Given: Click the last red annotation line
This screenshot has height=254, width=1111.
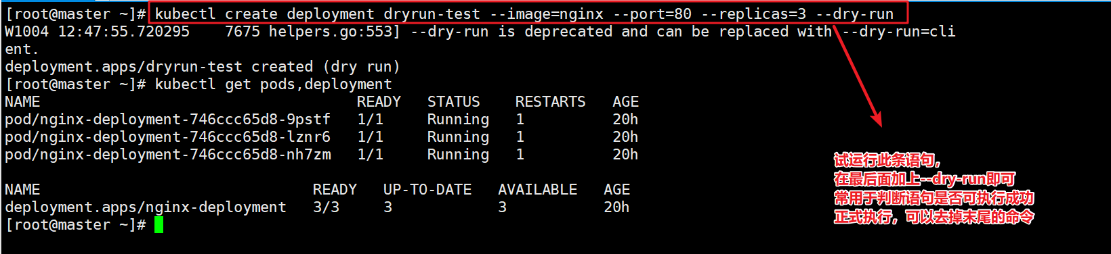Looking at the screenshot, I should 934,217.
